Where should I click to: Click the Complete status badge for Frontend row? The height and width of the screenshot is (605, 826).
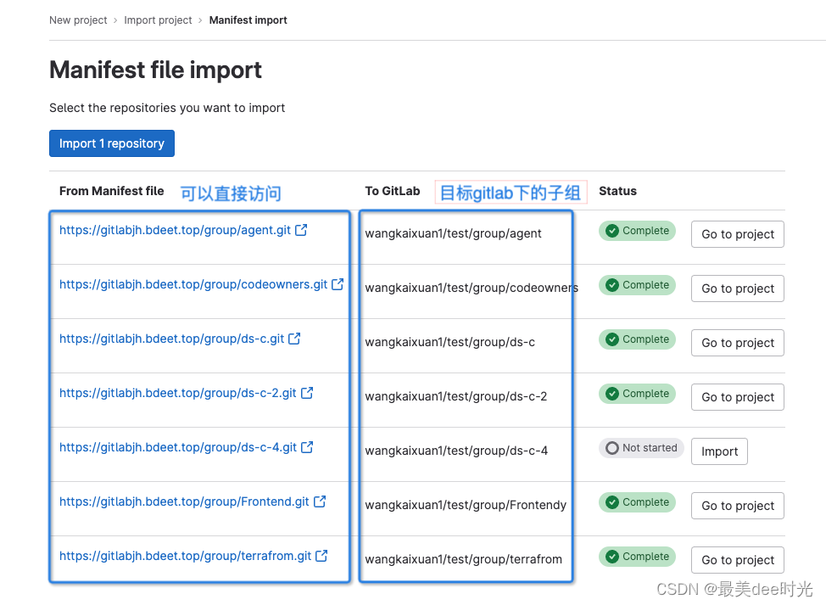point(637,502)
